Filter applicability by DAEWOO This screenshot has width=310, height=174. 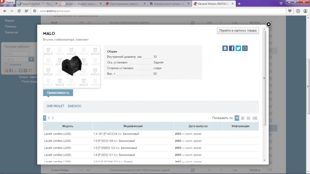tap(74, 106)
